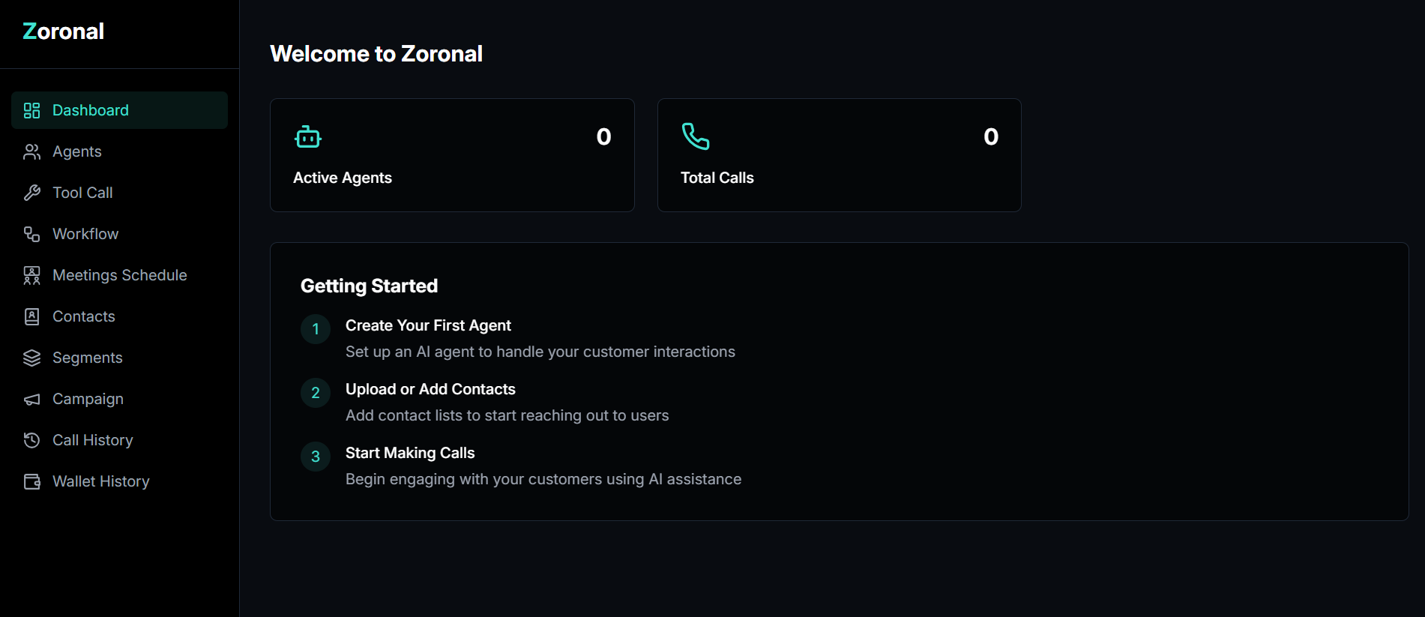
Task: Click the Workflow nodes icon
Action: [31, 235]
